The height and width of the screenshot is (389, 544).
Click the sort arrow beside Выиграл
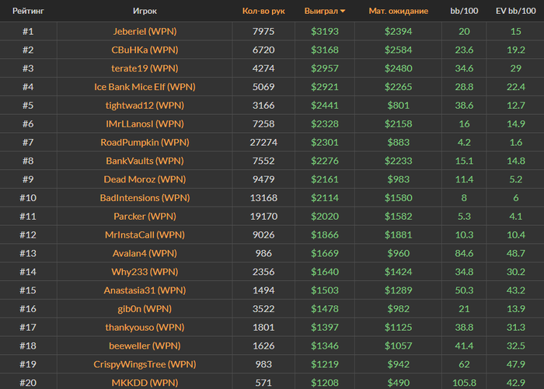click(343, 12)
